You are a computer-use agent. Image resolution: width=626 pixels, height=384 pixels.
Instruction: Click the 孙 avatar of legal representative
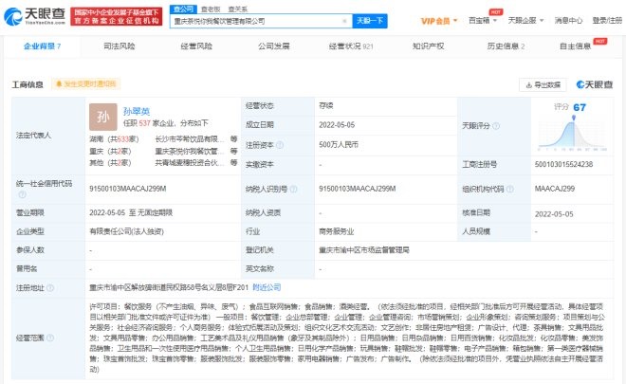point(101,119)
